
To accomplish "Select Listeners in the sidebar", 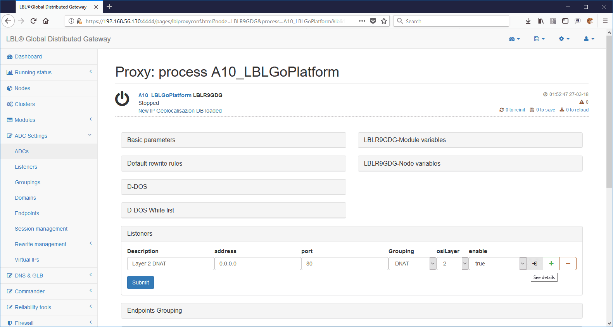I will [x=49, y=167].
